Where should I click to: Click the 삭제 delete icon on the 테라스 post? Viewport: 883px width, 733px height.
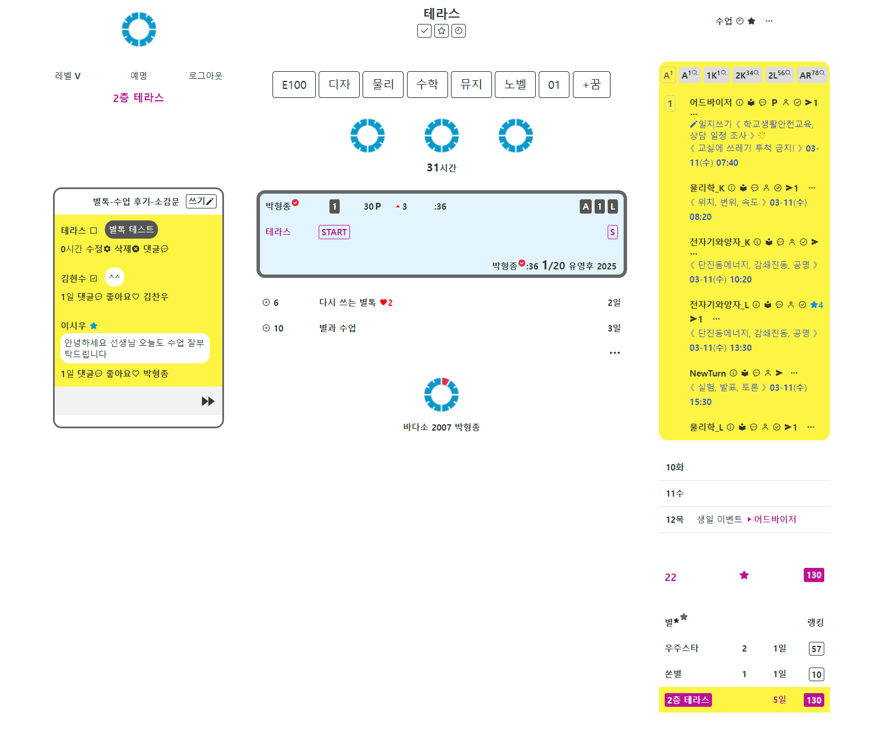point(136,249)
